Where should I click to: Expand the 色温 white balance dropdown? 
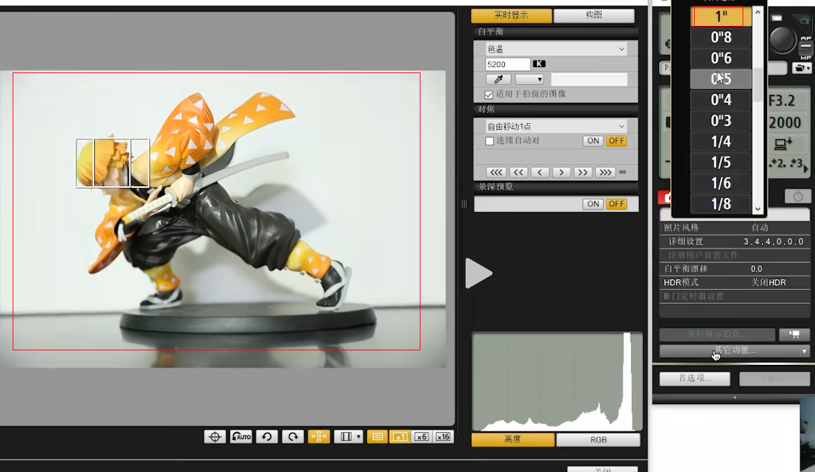[x=557, y=49]
